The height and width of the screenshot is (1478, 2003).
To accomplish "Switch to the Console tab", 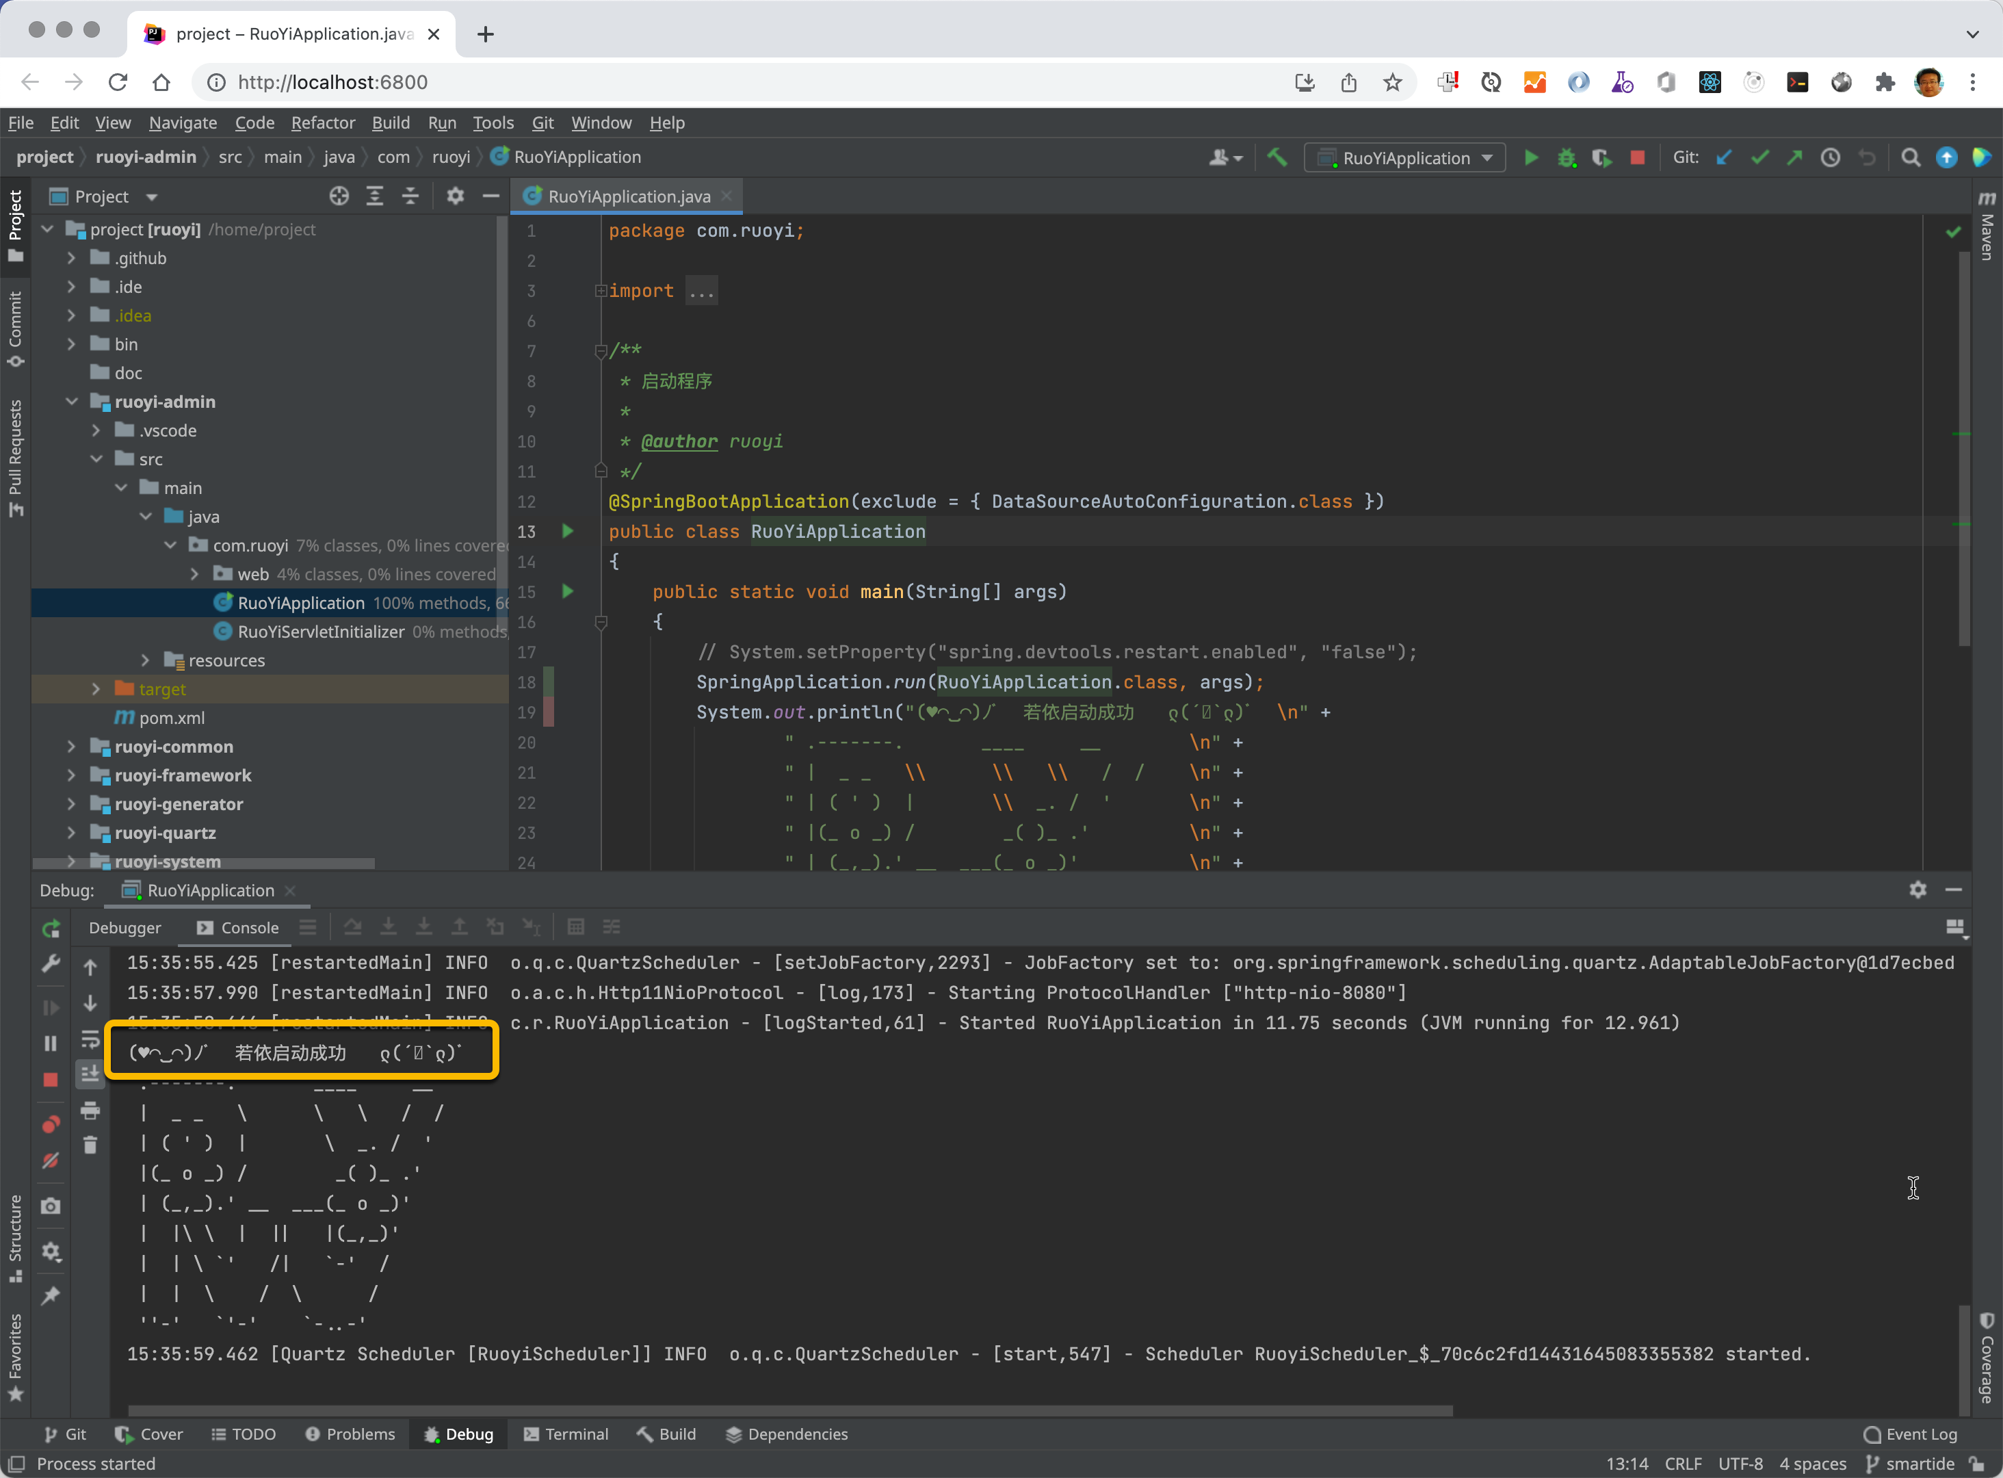I will pos(238,928).
